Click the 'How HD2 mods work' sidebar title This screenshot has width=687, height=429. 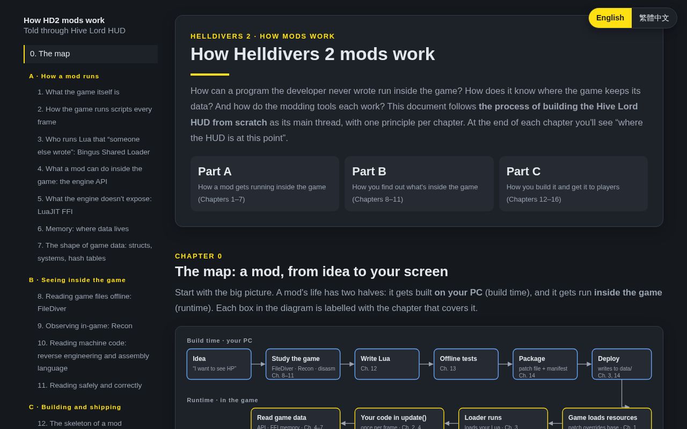pos(64,20)
